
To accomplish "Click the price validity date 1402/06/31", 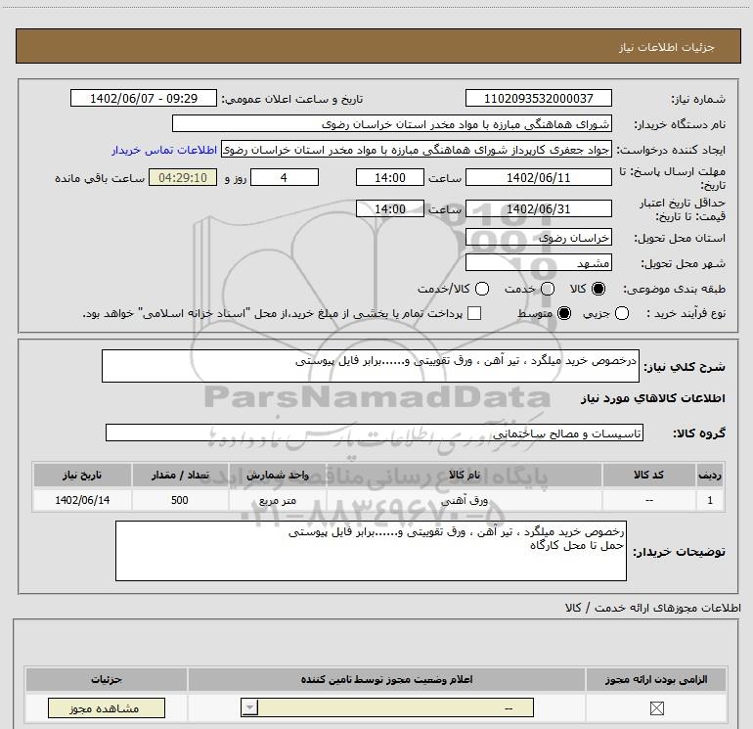I will coord(538,209).
